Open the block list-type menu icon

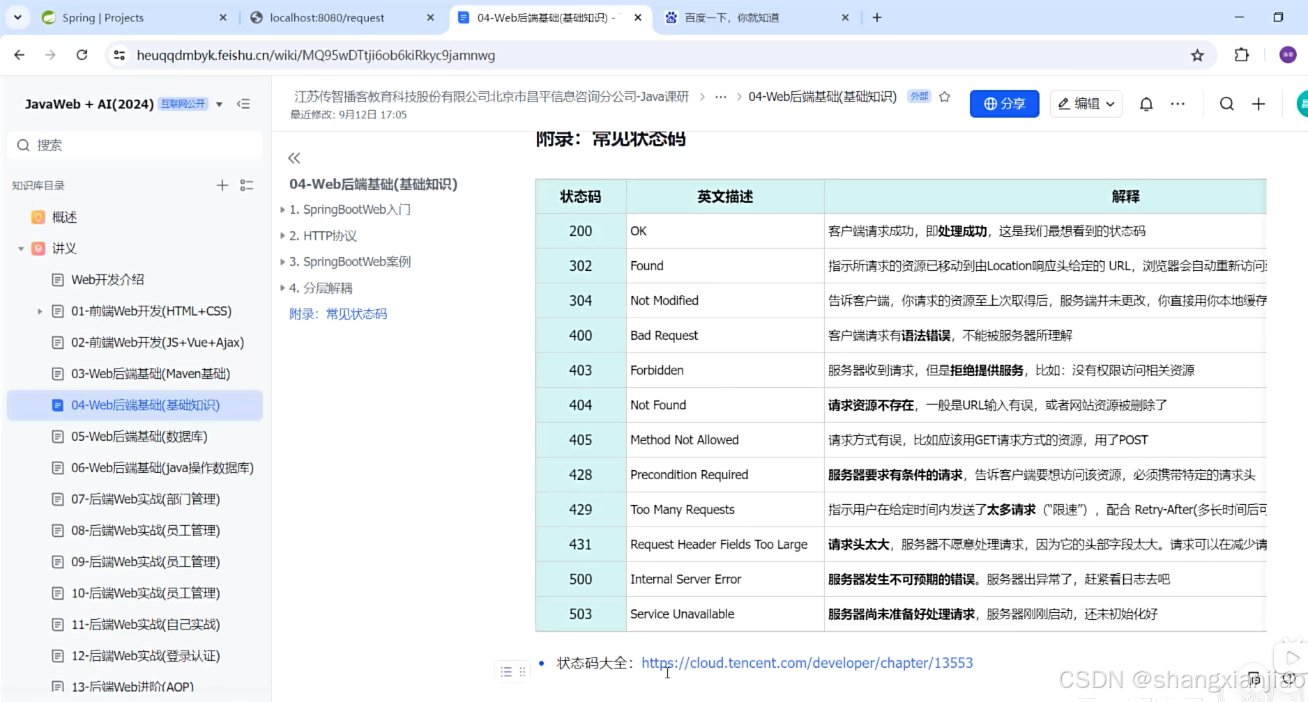coord(506,672)
